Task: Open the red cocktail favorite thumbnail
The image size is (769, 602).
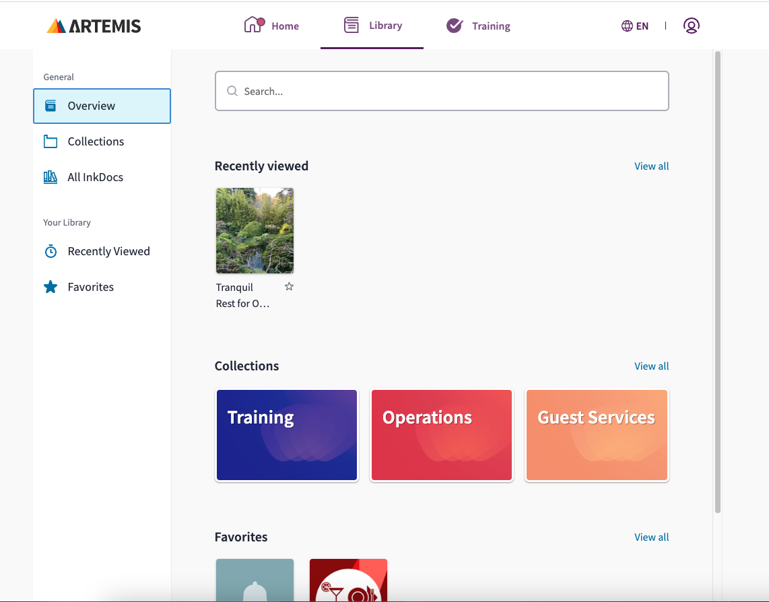Action: tap(349, 580)
